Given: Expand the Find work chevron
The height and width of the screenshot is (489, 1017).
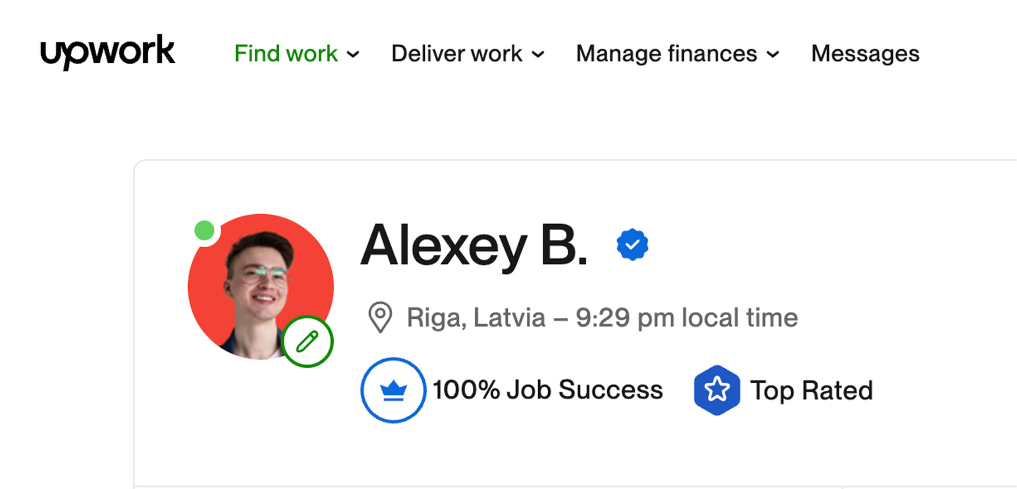Looking at the screenshot, I should [353, 54].
